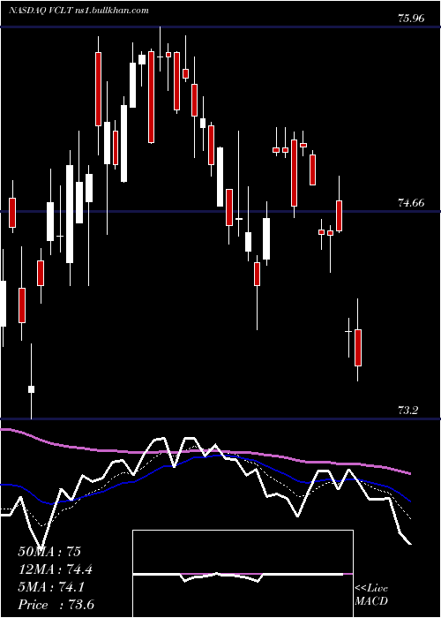Click the 12MA : 74.4 value
Screen dimensions: 441x618
pyautogui.click(x=56, y=569)
